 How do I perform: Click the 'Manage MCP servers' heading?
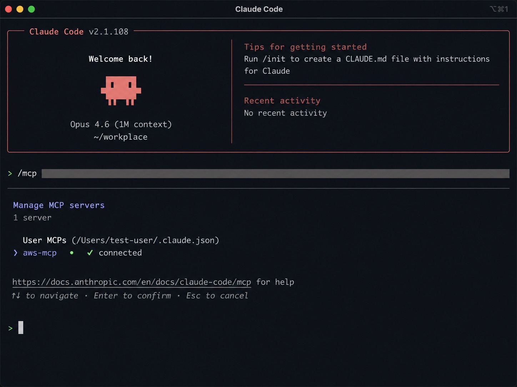click(x=59, y=205)
